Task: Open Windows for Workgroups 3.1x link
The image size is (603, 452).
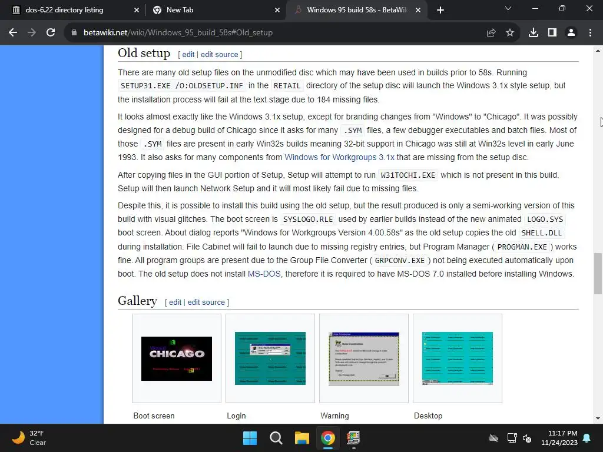Action: (x=339, y=157)
